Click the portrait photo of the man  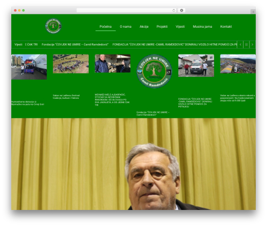[x=133, y=164]
